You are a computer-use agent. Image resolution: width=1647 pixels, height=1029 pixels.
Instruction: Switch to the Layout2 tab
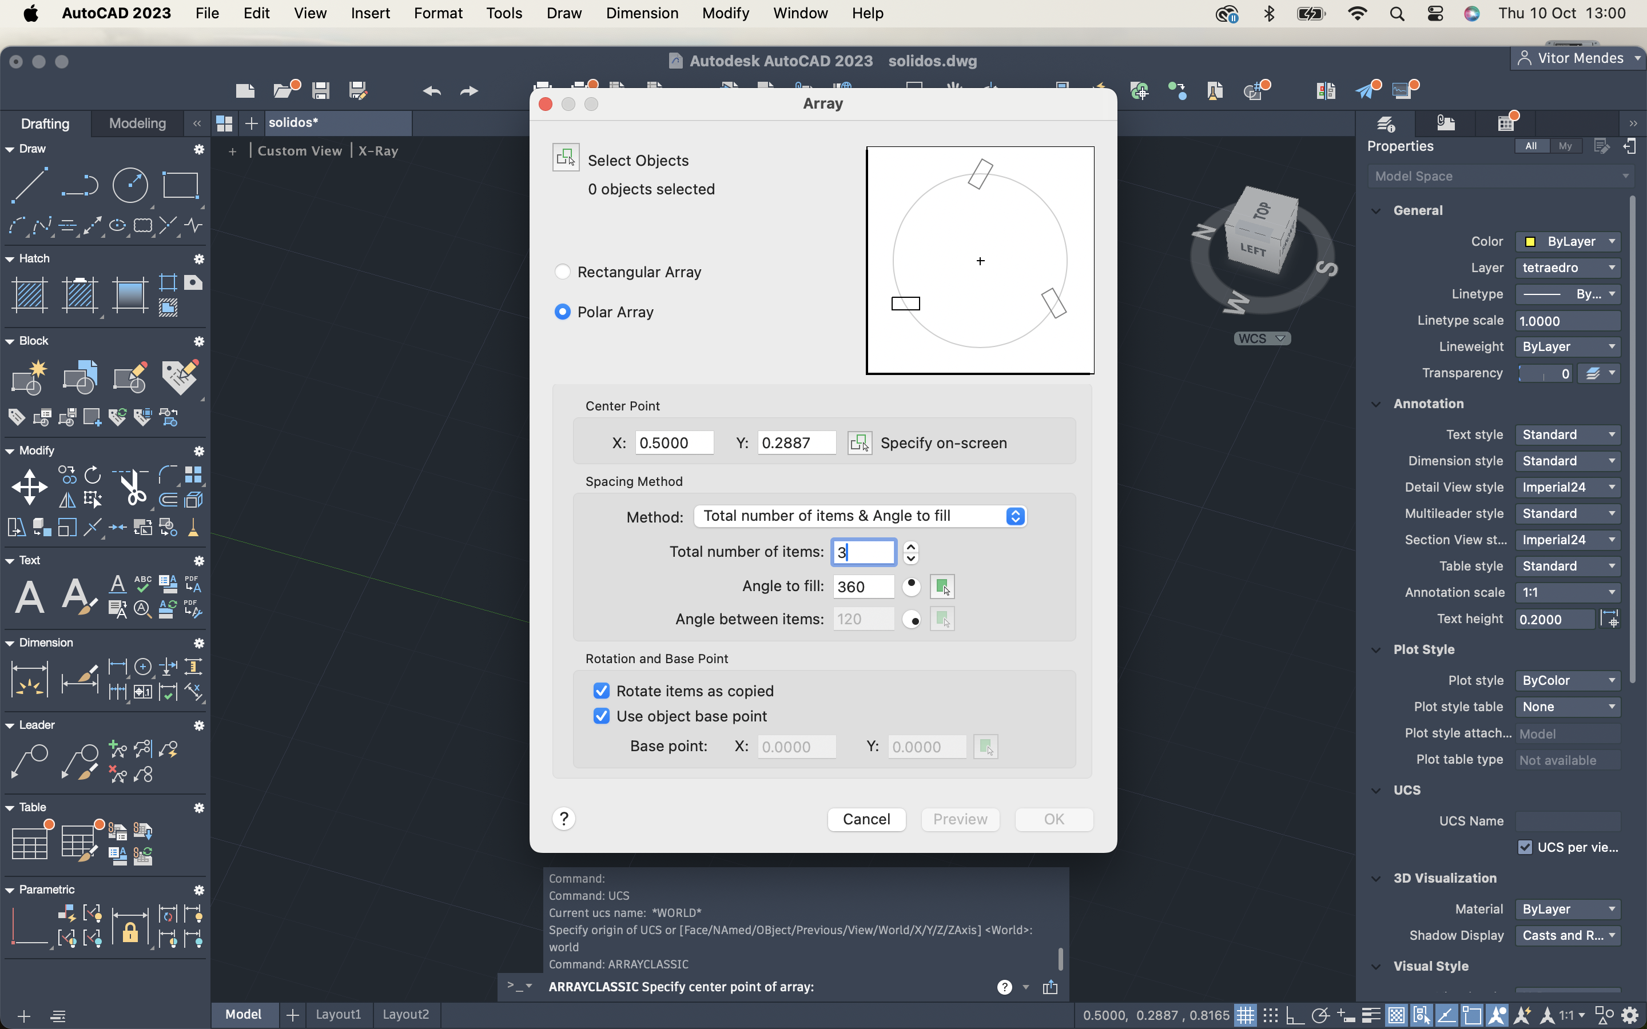coord(405,1014)
